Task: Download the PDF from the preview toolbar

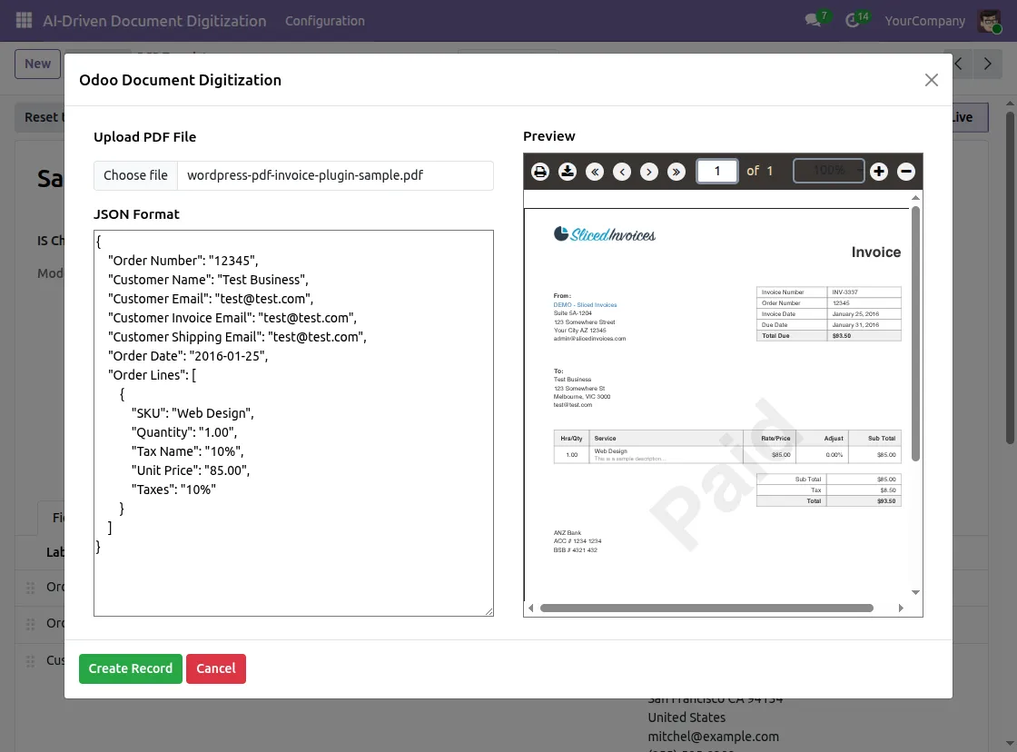Action: point(568,172)
